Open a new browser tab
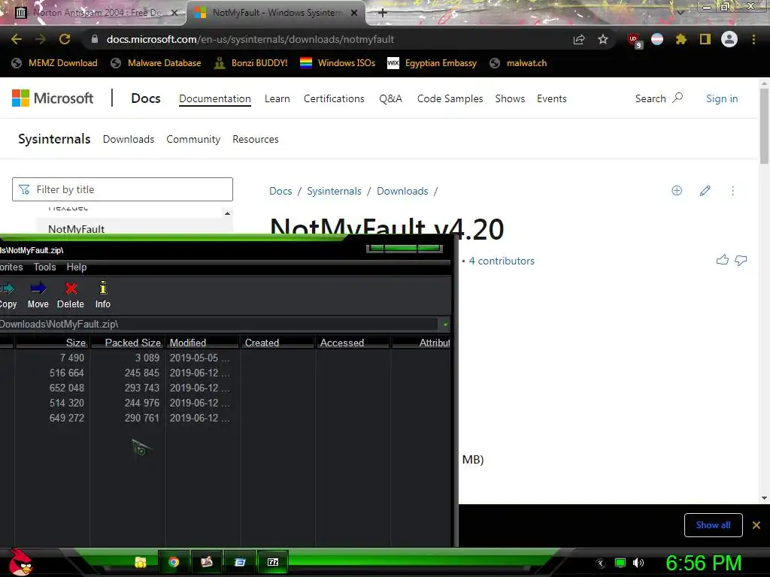Image resolution: width=770 pixels, height=577 pixels. click(x=383, y=13)
